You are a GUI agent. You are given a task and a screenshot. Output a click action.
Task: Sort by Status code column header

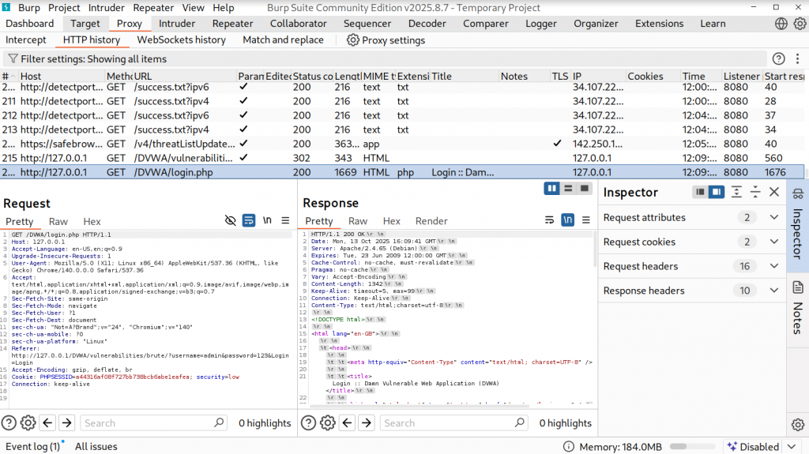pos(313,76)
